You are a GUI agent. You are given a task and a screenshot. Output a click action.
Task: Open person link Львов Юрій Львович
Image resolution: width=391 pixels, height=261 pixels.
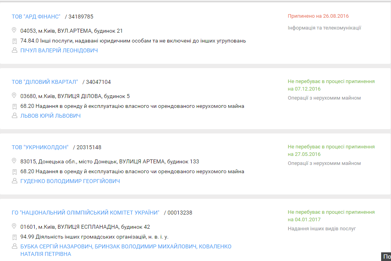tap(51, 116)
